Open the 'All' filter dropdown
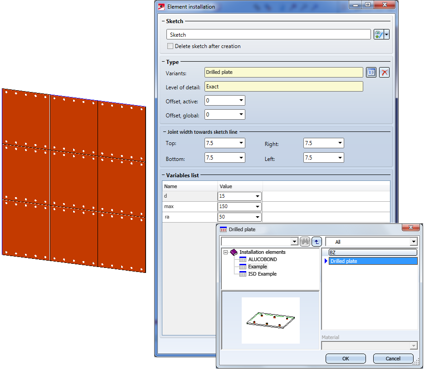This screenshot has width=424, height=369. [413, 242]
